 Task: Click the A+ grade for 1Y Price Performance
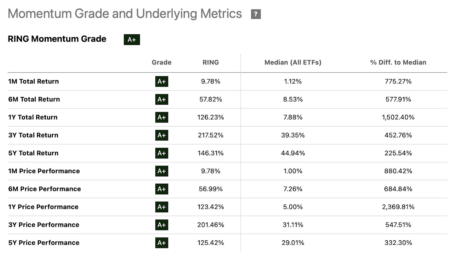162,207
